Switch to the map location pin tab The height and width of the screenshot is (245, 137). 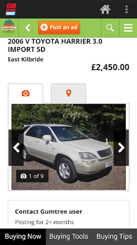coord(68,93)
